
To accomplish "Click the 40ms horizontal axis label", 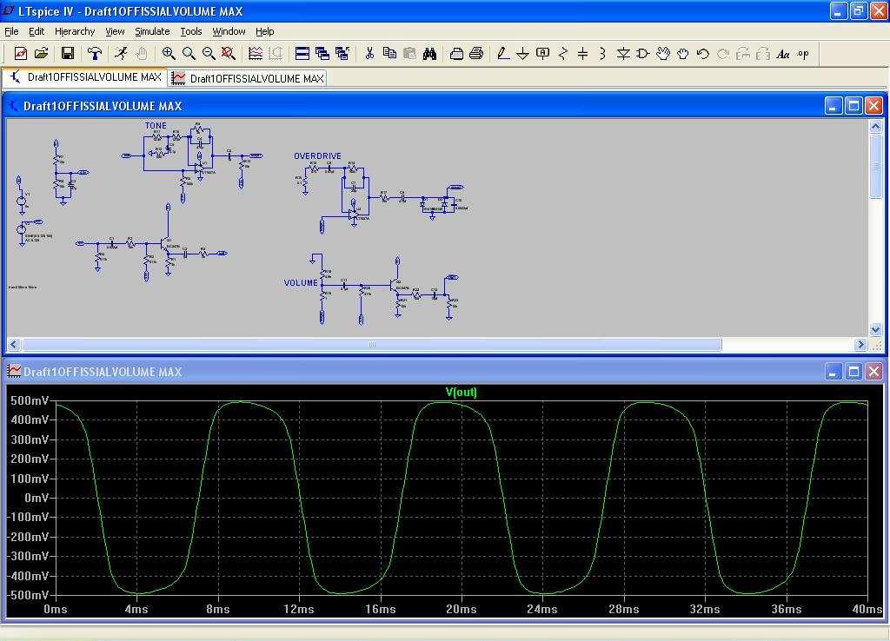I will (867, 609).
